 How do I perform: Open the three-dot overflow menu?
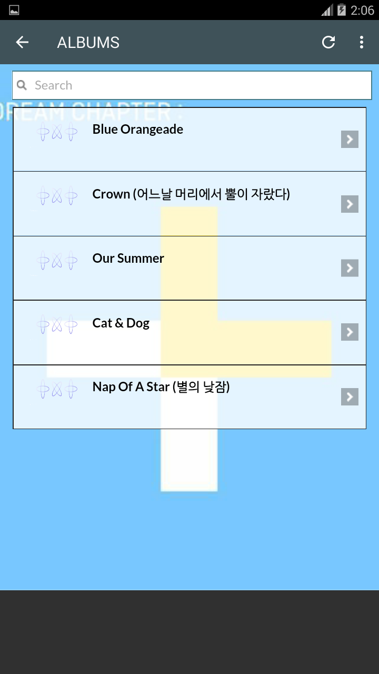tap(361, 42)
